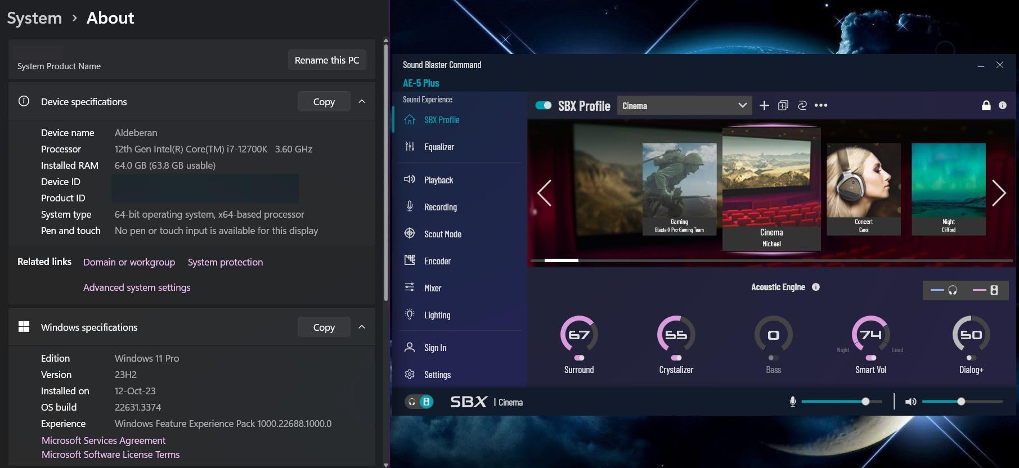Collapse the Windows specifications section

362,327
